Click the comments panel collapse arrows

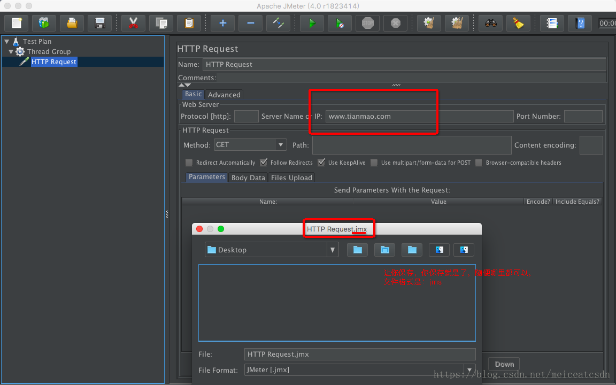point(184,85)
